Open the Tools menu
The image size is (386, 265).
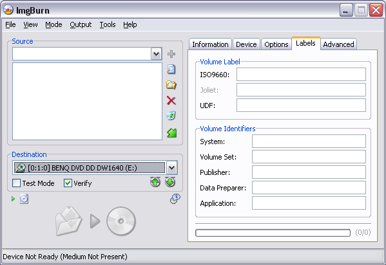(108, 24)
